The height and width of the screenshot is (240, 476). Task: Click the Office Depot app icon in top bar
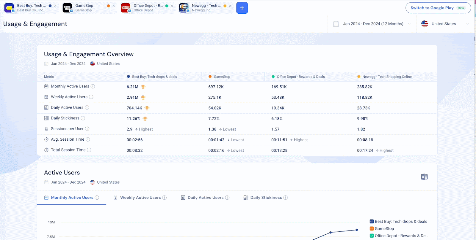click(x=126, y=8)
